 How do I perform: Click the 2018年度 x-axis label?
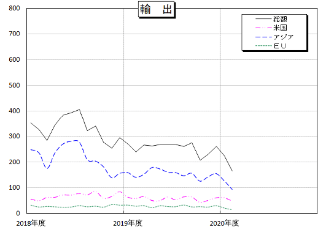(31, 223)
